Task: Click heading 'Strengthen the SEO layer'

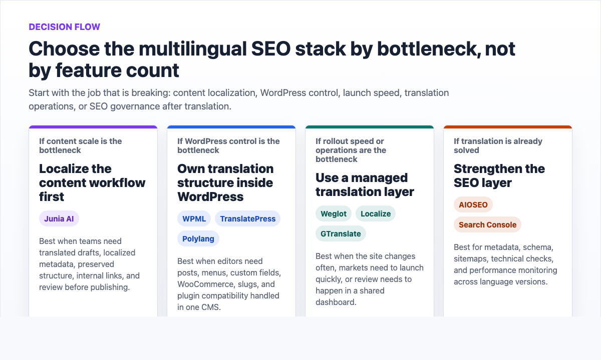Action: [499, 175]
